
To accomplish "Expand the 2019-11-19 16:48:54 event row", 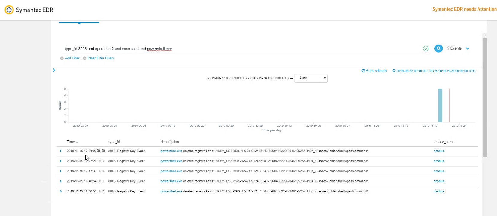I will [60, 181].
